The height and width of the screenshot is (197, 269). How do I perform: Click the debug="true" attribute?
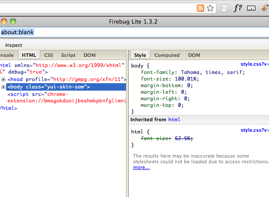(27, 72)
